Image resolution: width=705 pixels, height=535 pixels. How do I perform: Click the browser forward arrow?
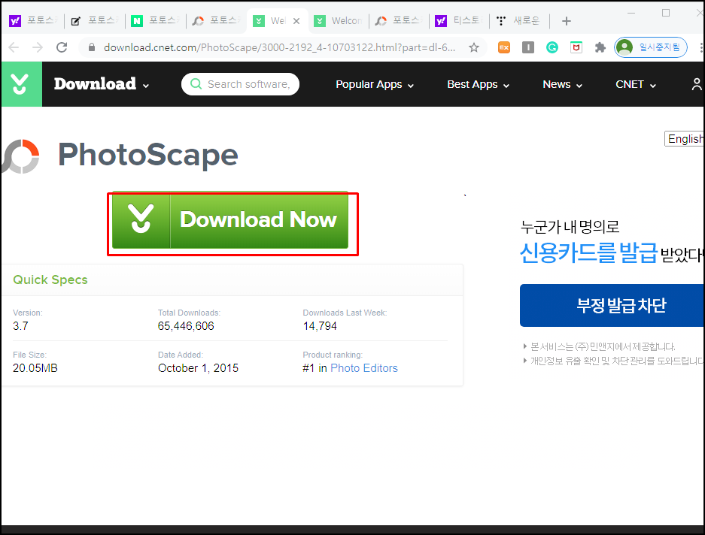[x=38, y=47]
